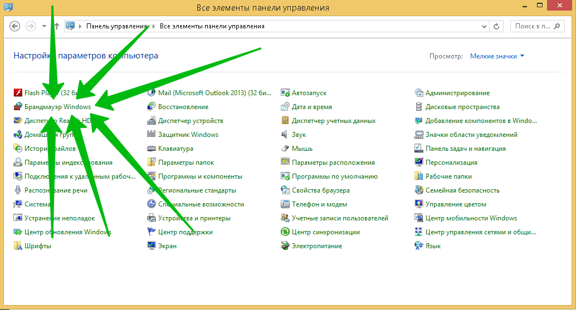The width and height of the screenshot is (576, 310).
Task: Click the Язык language icon
Action: (419, 246)
